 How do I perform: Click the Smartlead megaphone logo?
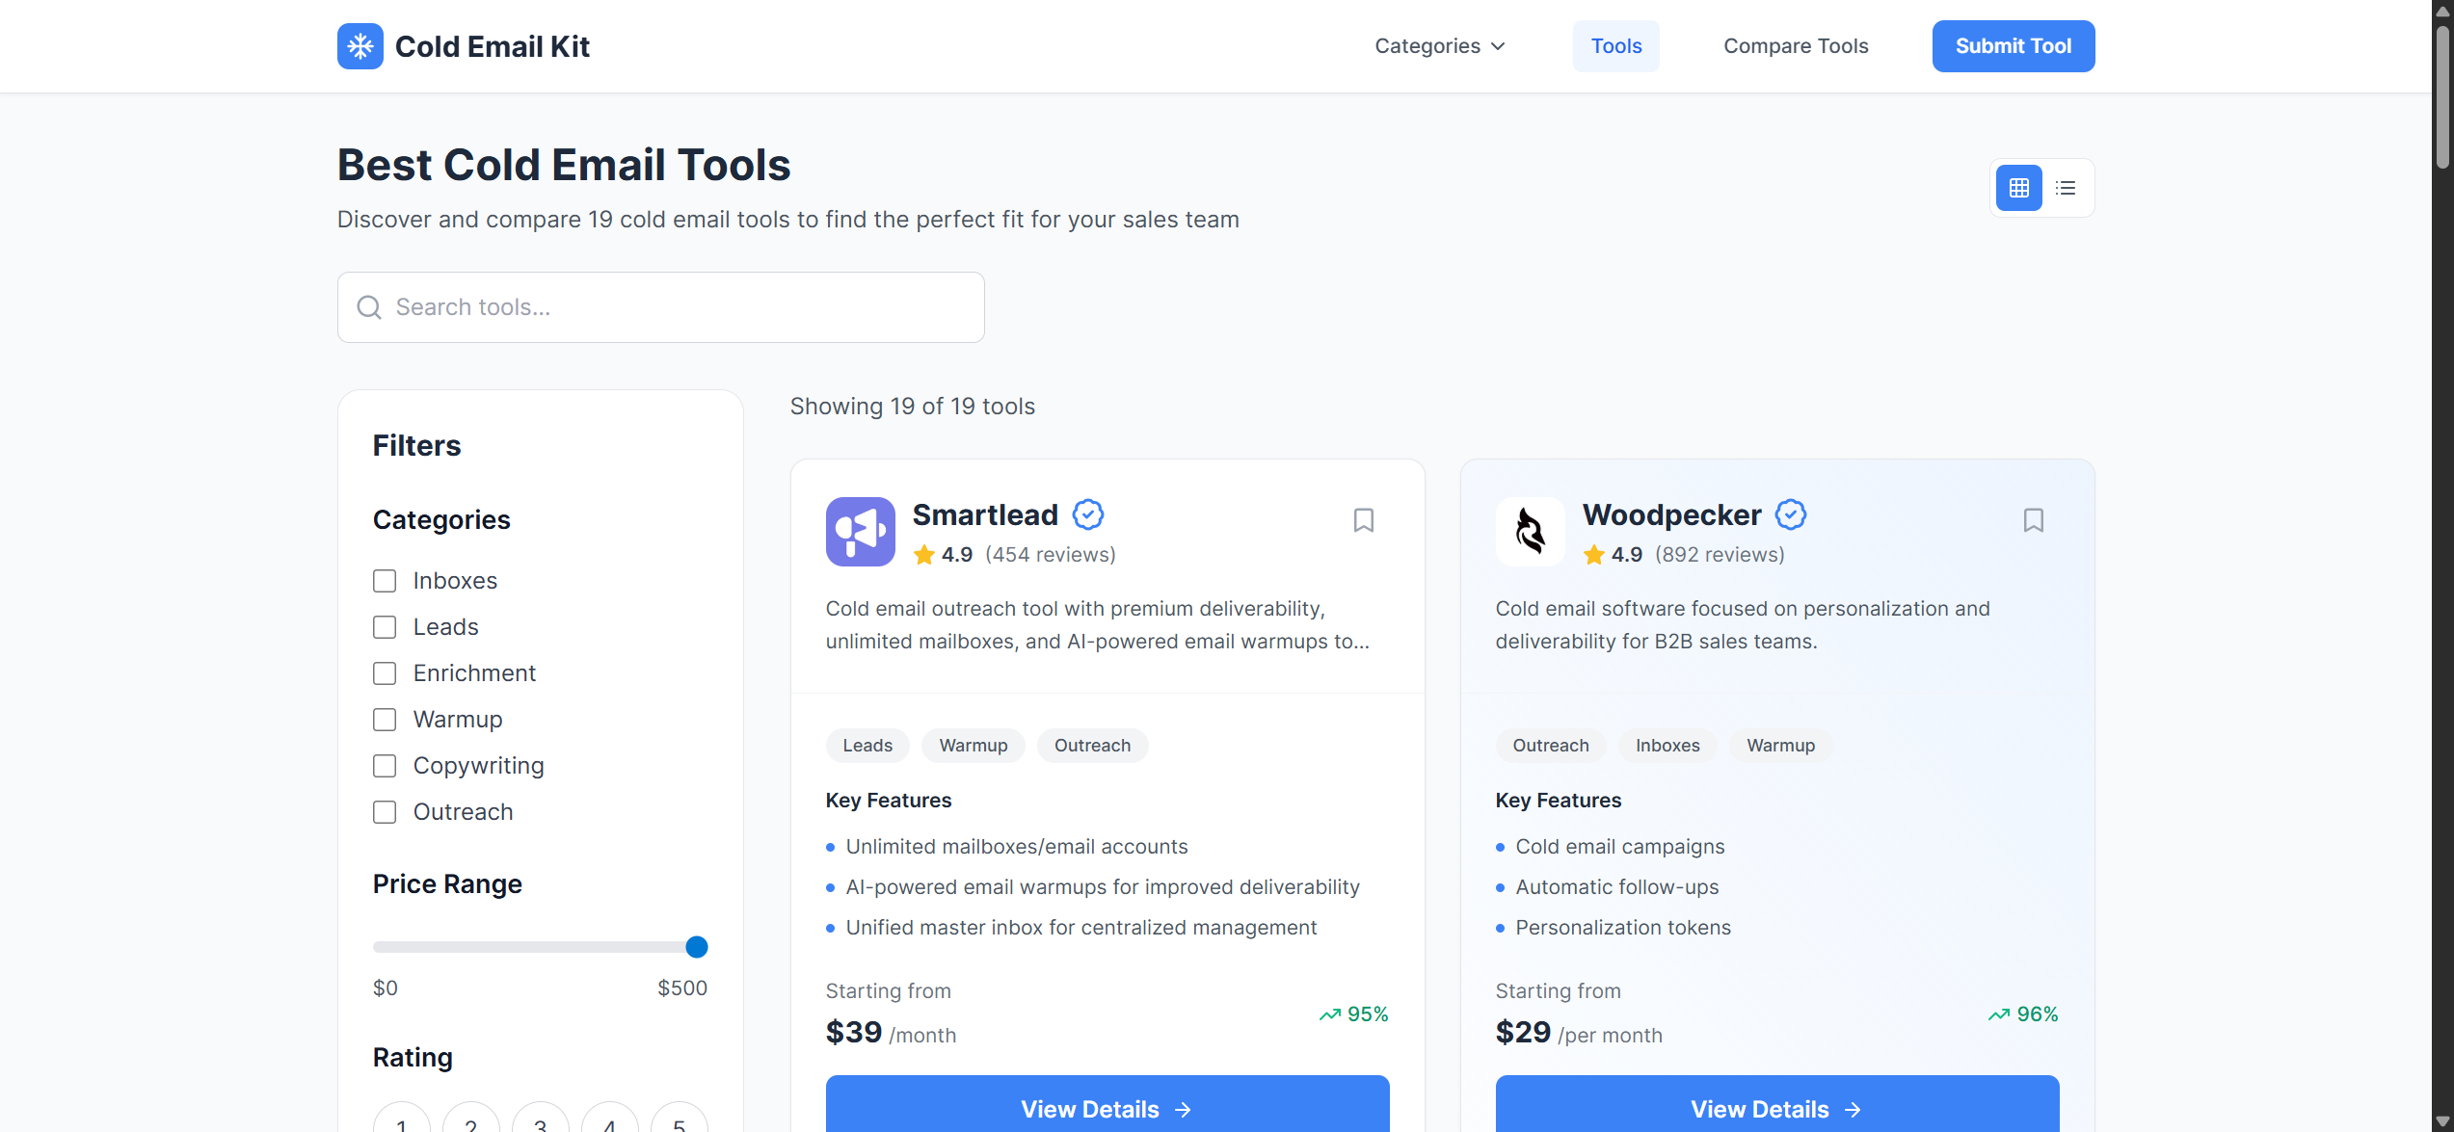click(860, 532)
